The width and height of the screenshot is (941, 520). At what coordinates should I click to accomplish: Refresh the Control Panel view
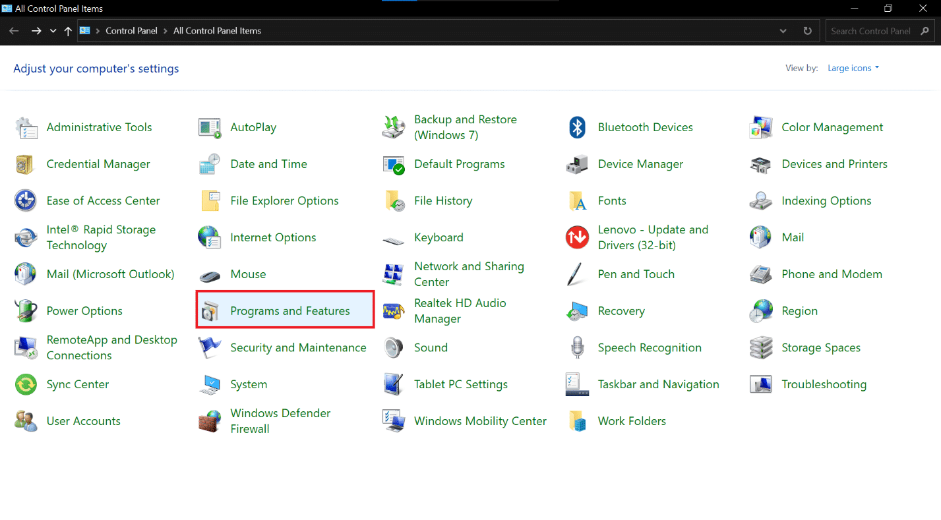click(807, 31)
